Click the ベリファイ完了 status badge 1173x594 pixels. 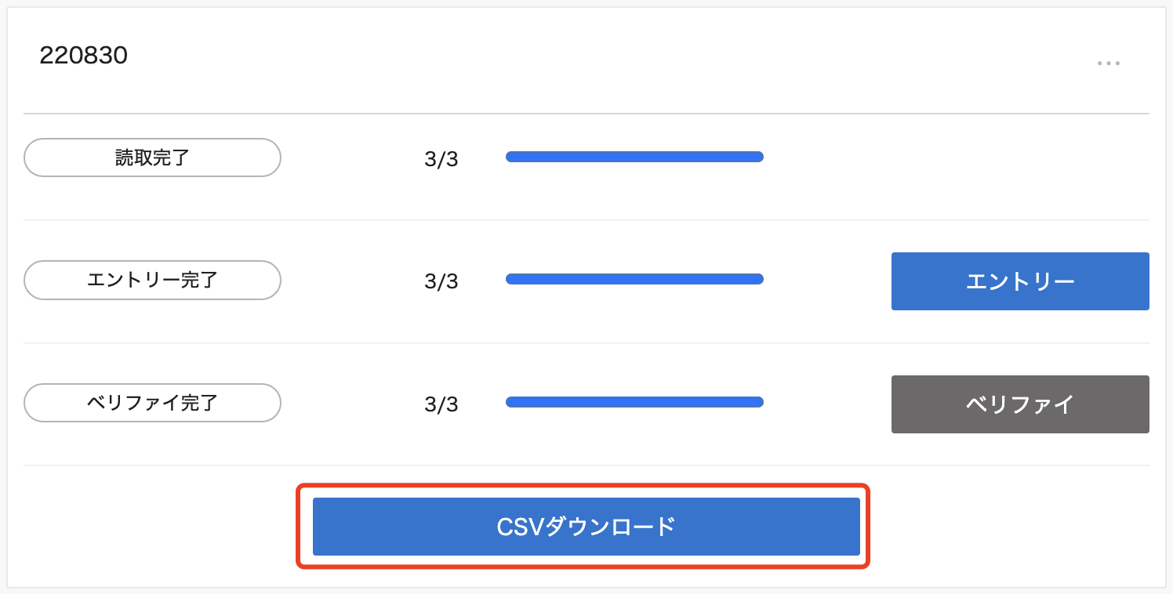[x=152, y=403]
